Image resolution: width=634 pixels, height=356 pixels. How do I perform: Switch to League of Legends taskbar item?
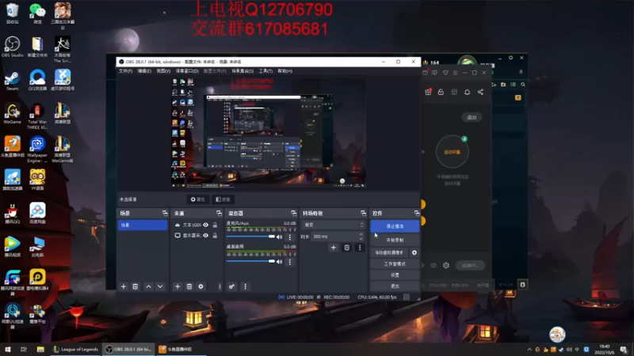coord(75,349)
